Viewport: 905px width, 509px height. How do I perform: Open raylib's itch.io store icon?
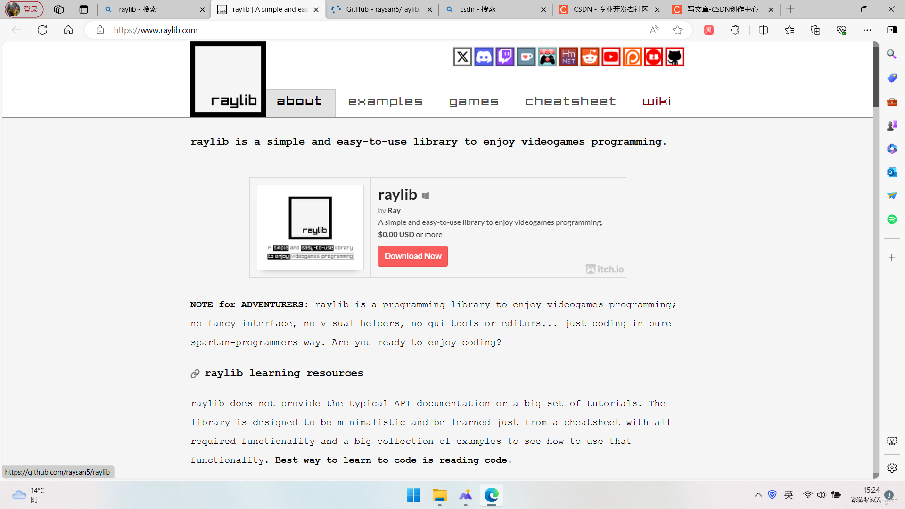547,57
